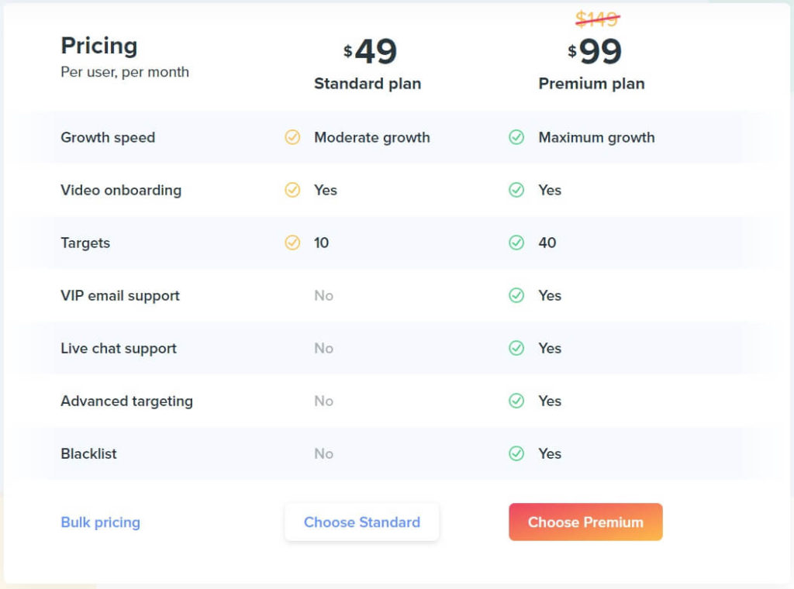
Task: Click the Growth speed row label
Action: pyautogui.click(x=108, y=138)
